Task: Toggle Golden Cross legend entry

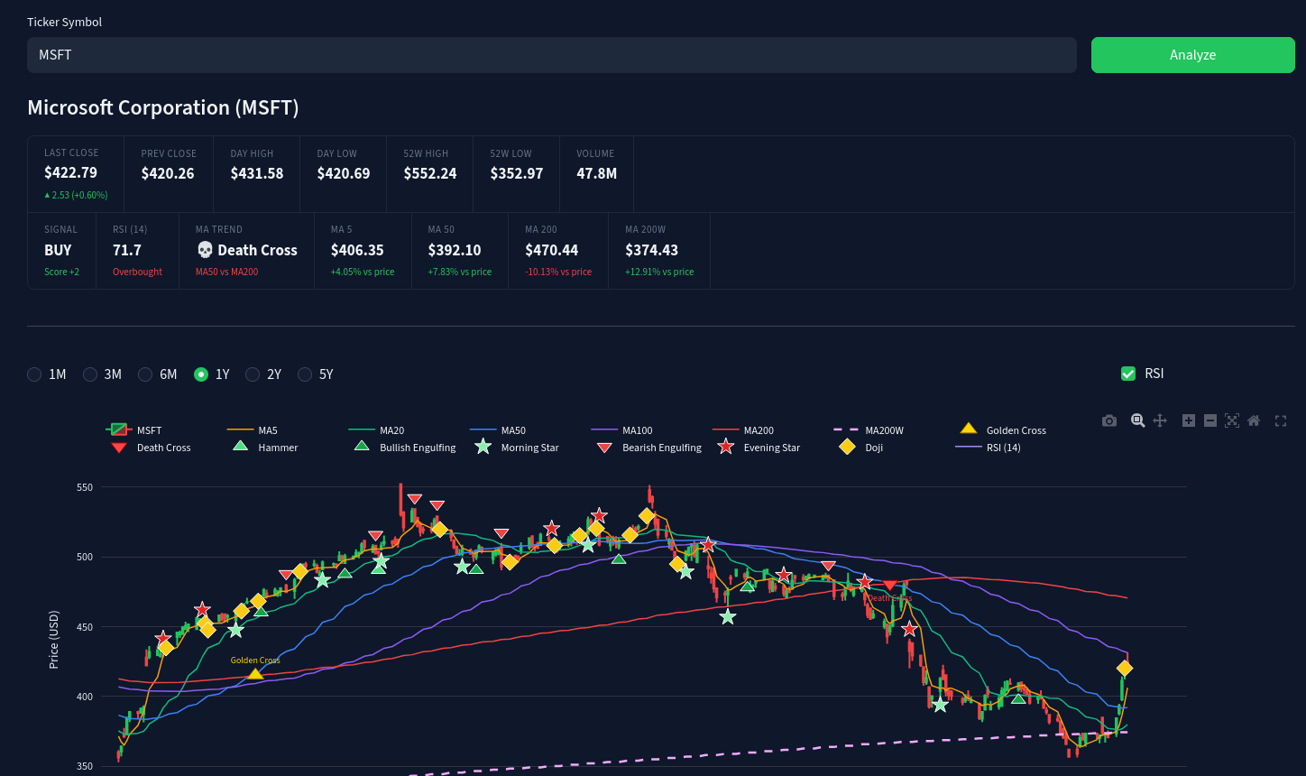Action: (x=1001, y=430)
